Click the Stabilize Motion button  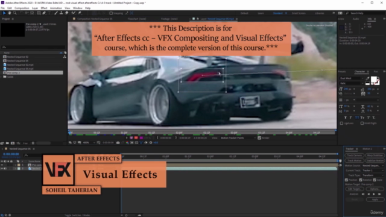tap(375, 161)
